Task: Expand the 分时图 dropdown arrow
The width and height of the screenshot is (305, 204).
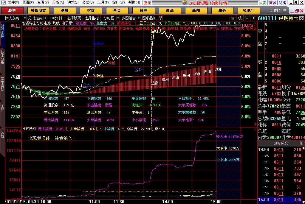Action: pos(118,18)
